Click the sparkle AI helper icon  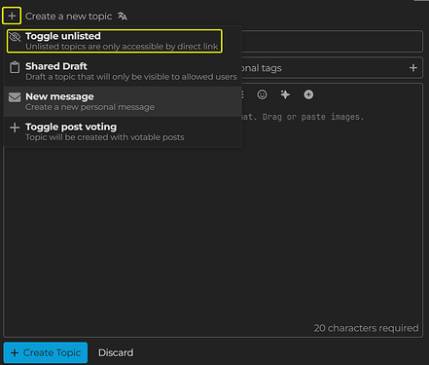(x=285, y=94)
